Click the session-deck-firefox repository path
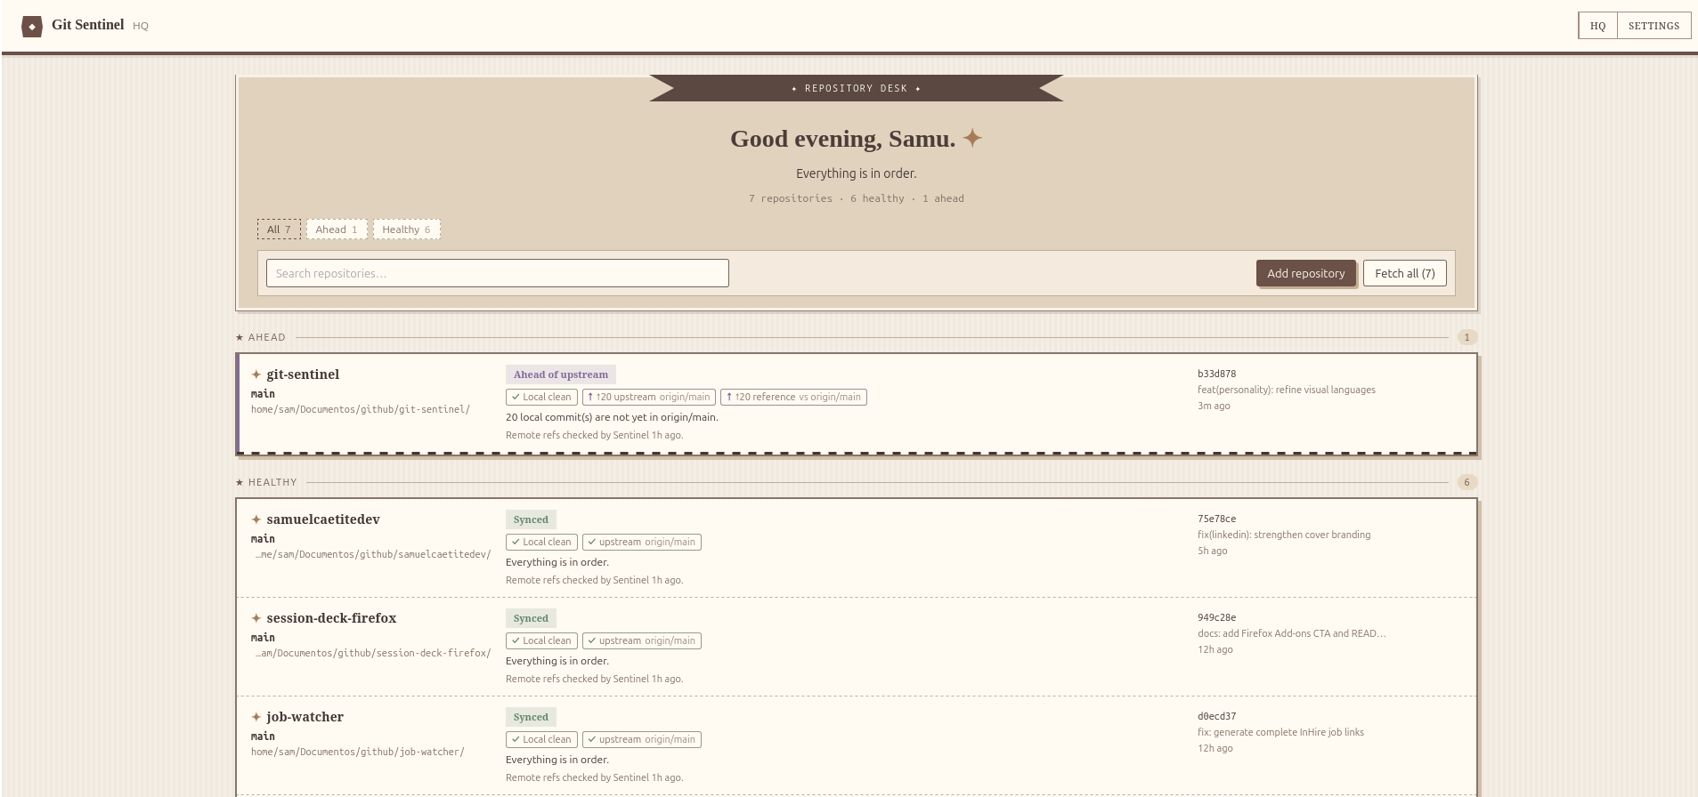Image resolution: width=1698 pixels, height=797 pixels. [x=372, y=653]
